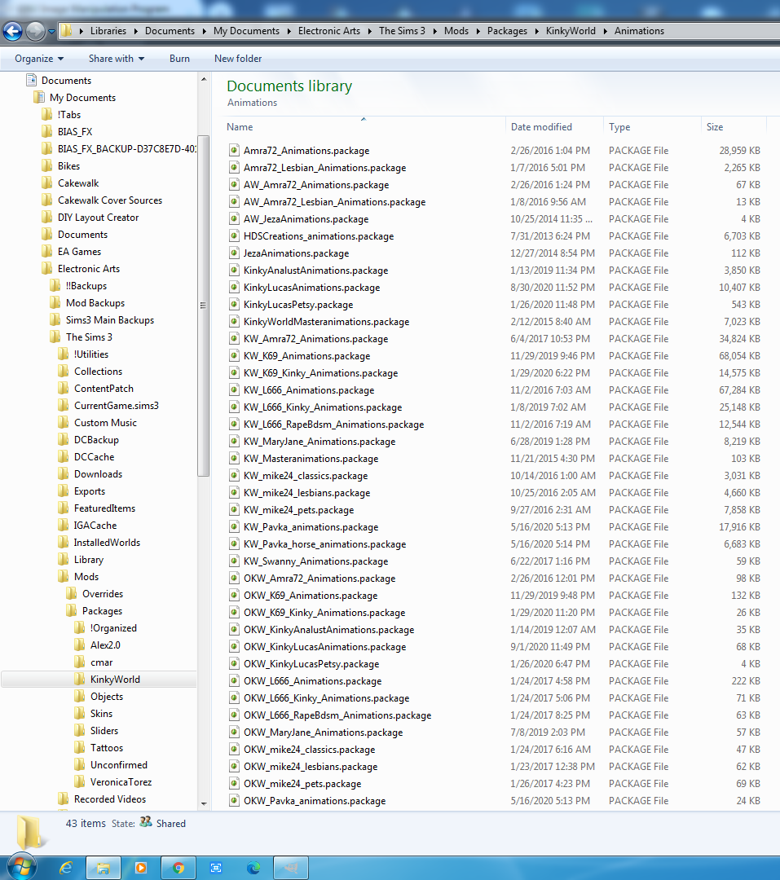Select KW_mike24_pets.package file icon

[234, 510]
